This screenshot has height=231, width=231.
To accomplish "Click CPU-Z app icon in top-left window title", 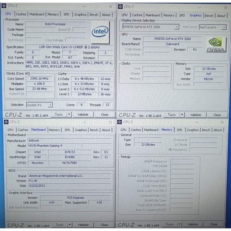I will (x=4, y=6).
